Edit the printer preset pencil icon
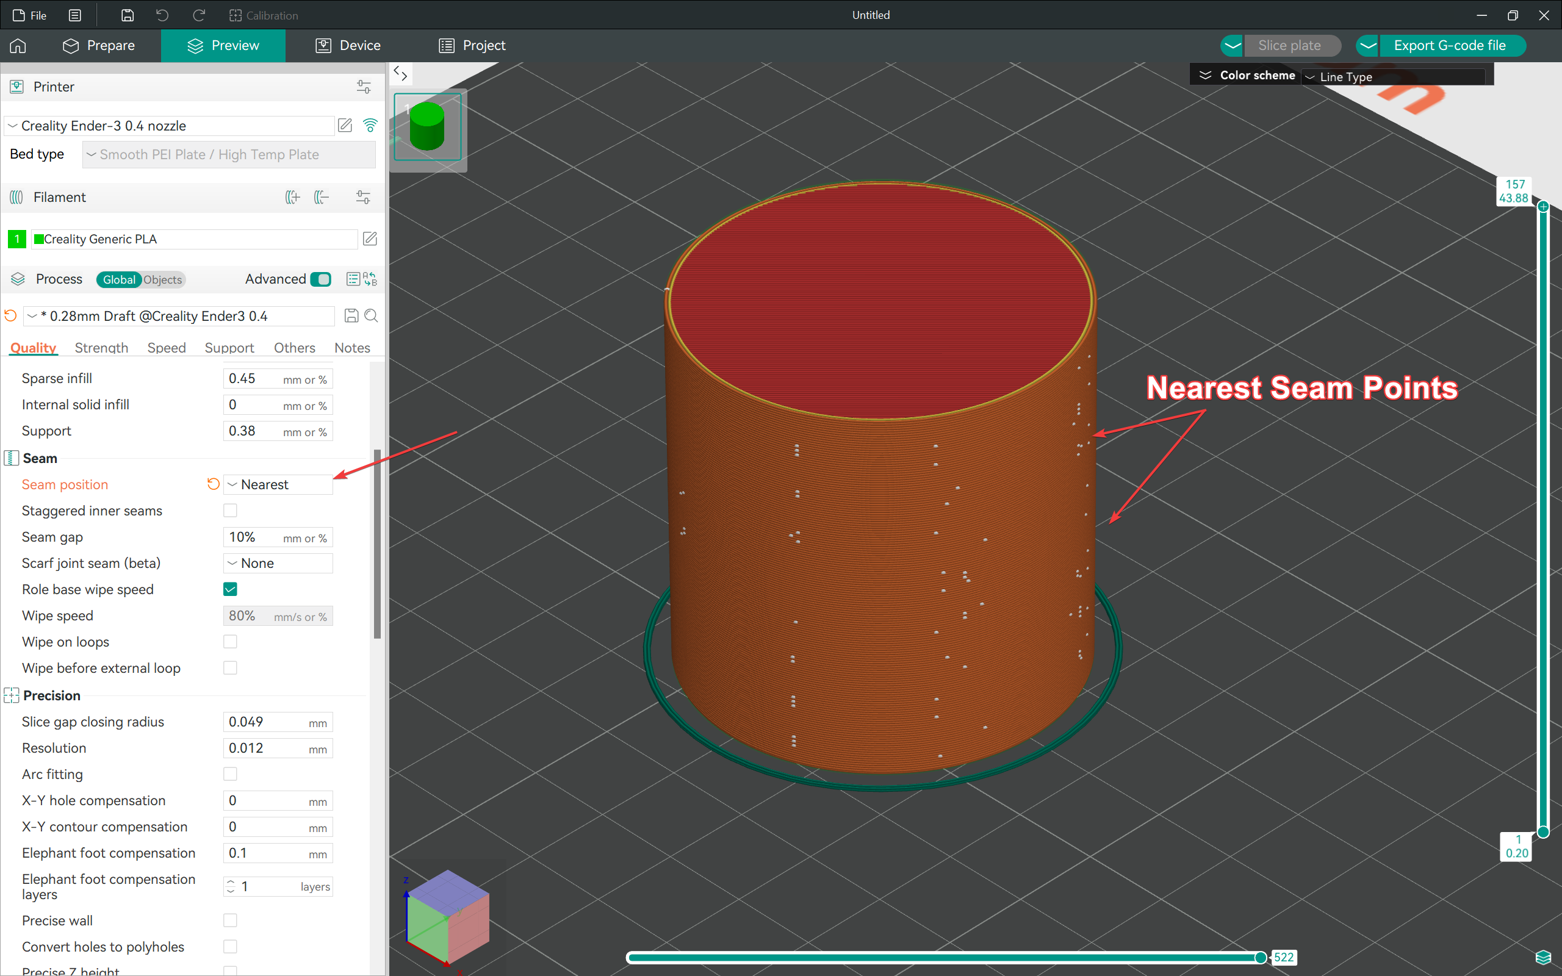 (345, 125)
